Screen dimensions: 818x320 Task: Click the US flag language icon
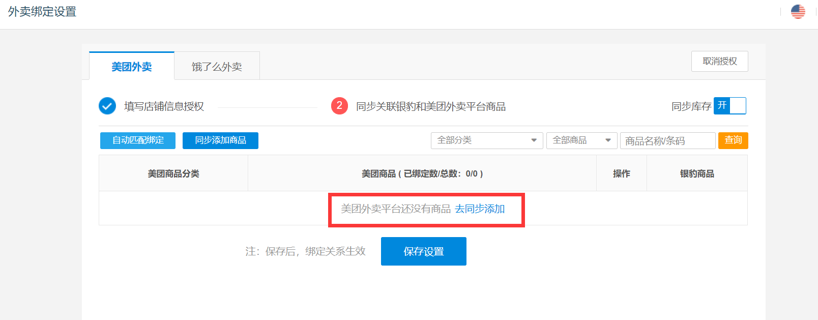point(798,12)
